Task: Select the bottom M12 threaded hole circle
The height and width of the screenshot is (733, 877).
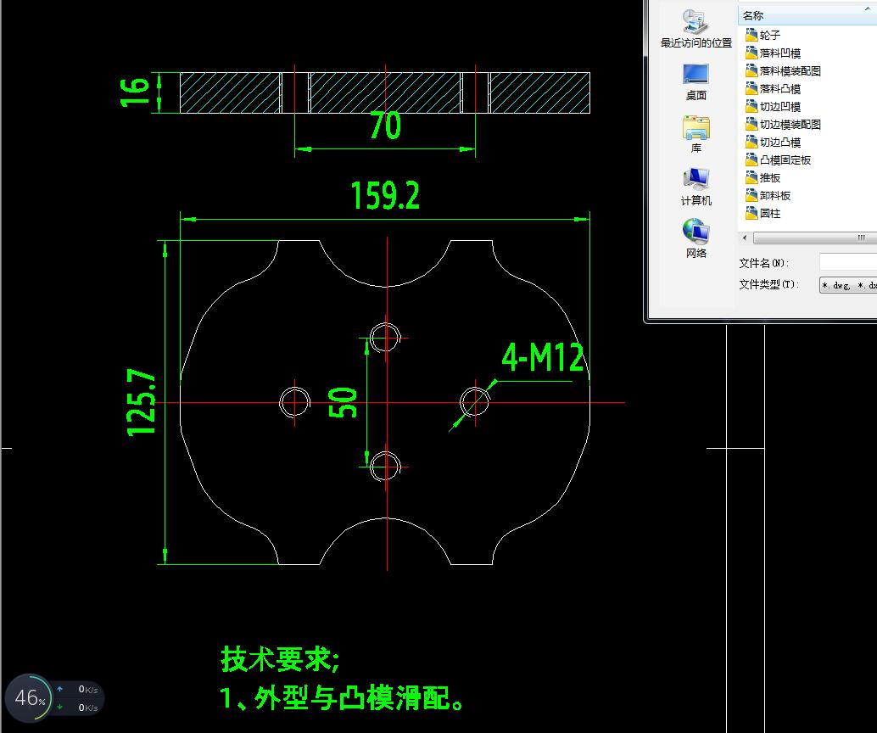Action: (385, 466)
